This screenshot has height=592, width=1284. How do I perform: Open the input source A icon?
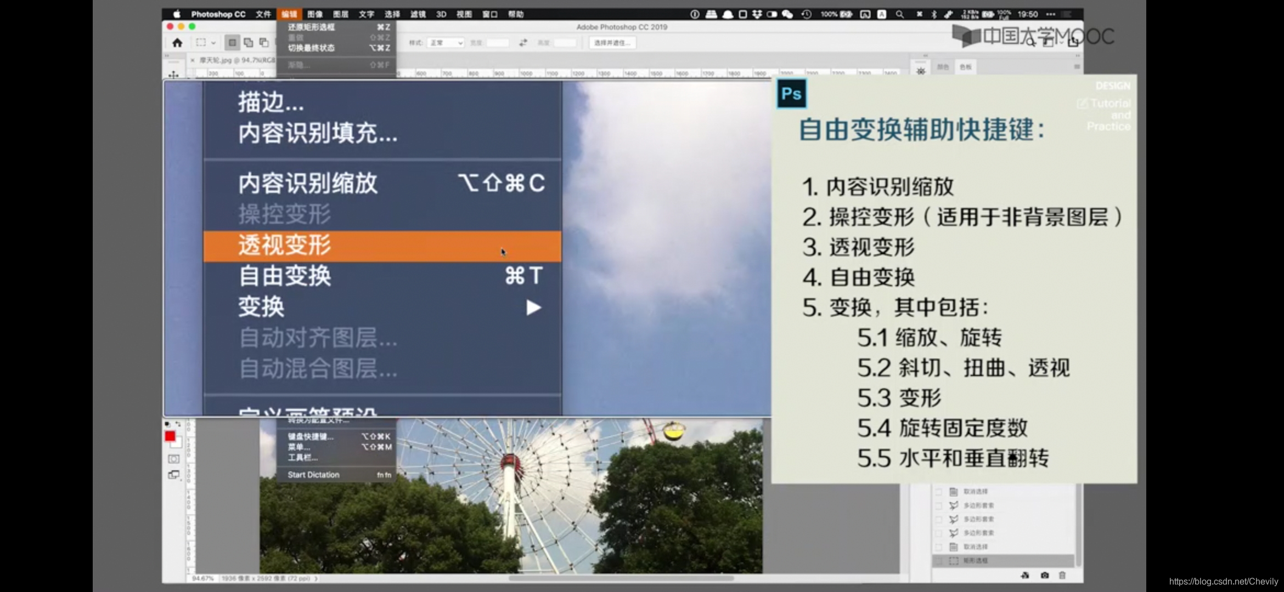882,14
